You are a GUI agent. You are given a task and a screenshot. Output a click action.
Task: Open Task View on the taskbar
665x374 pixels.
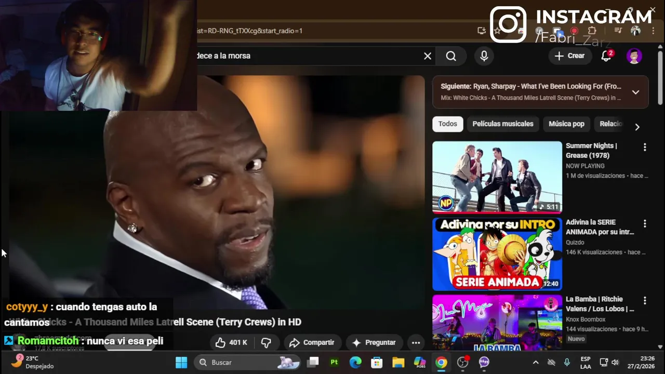click(313, 363)
